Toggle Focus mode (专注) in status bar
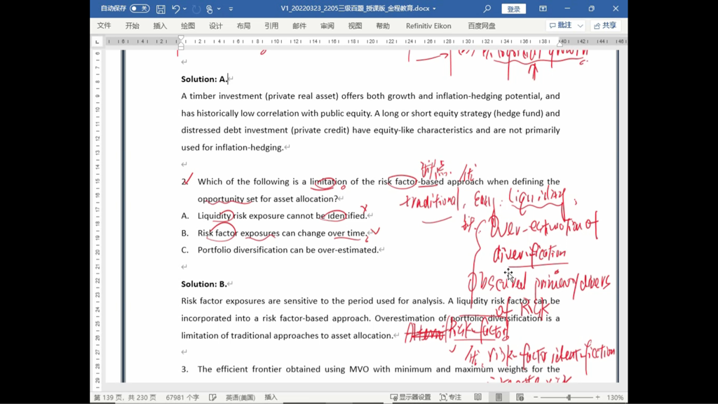This screenshot has height=404, width=718. click(x=450, y=397)
